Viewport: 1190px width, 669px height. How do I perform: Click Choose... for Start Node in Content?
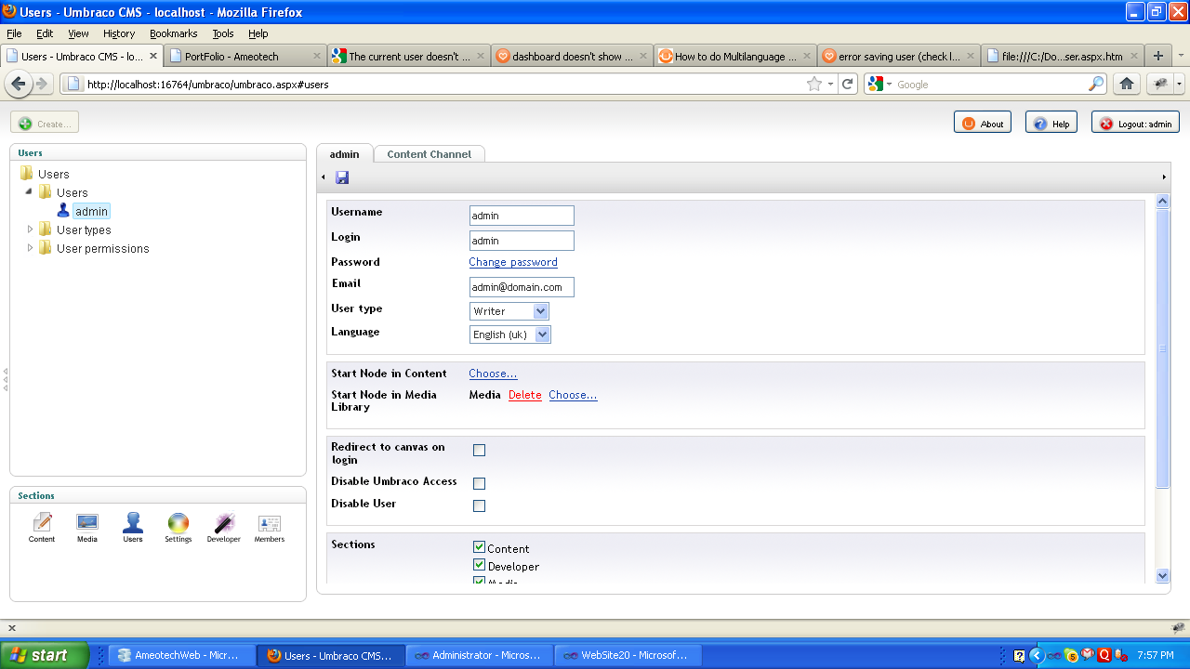click(493, 374)
